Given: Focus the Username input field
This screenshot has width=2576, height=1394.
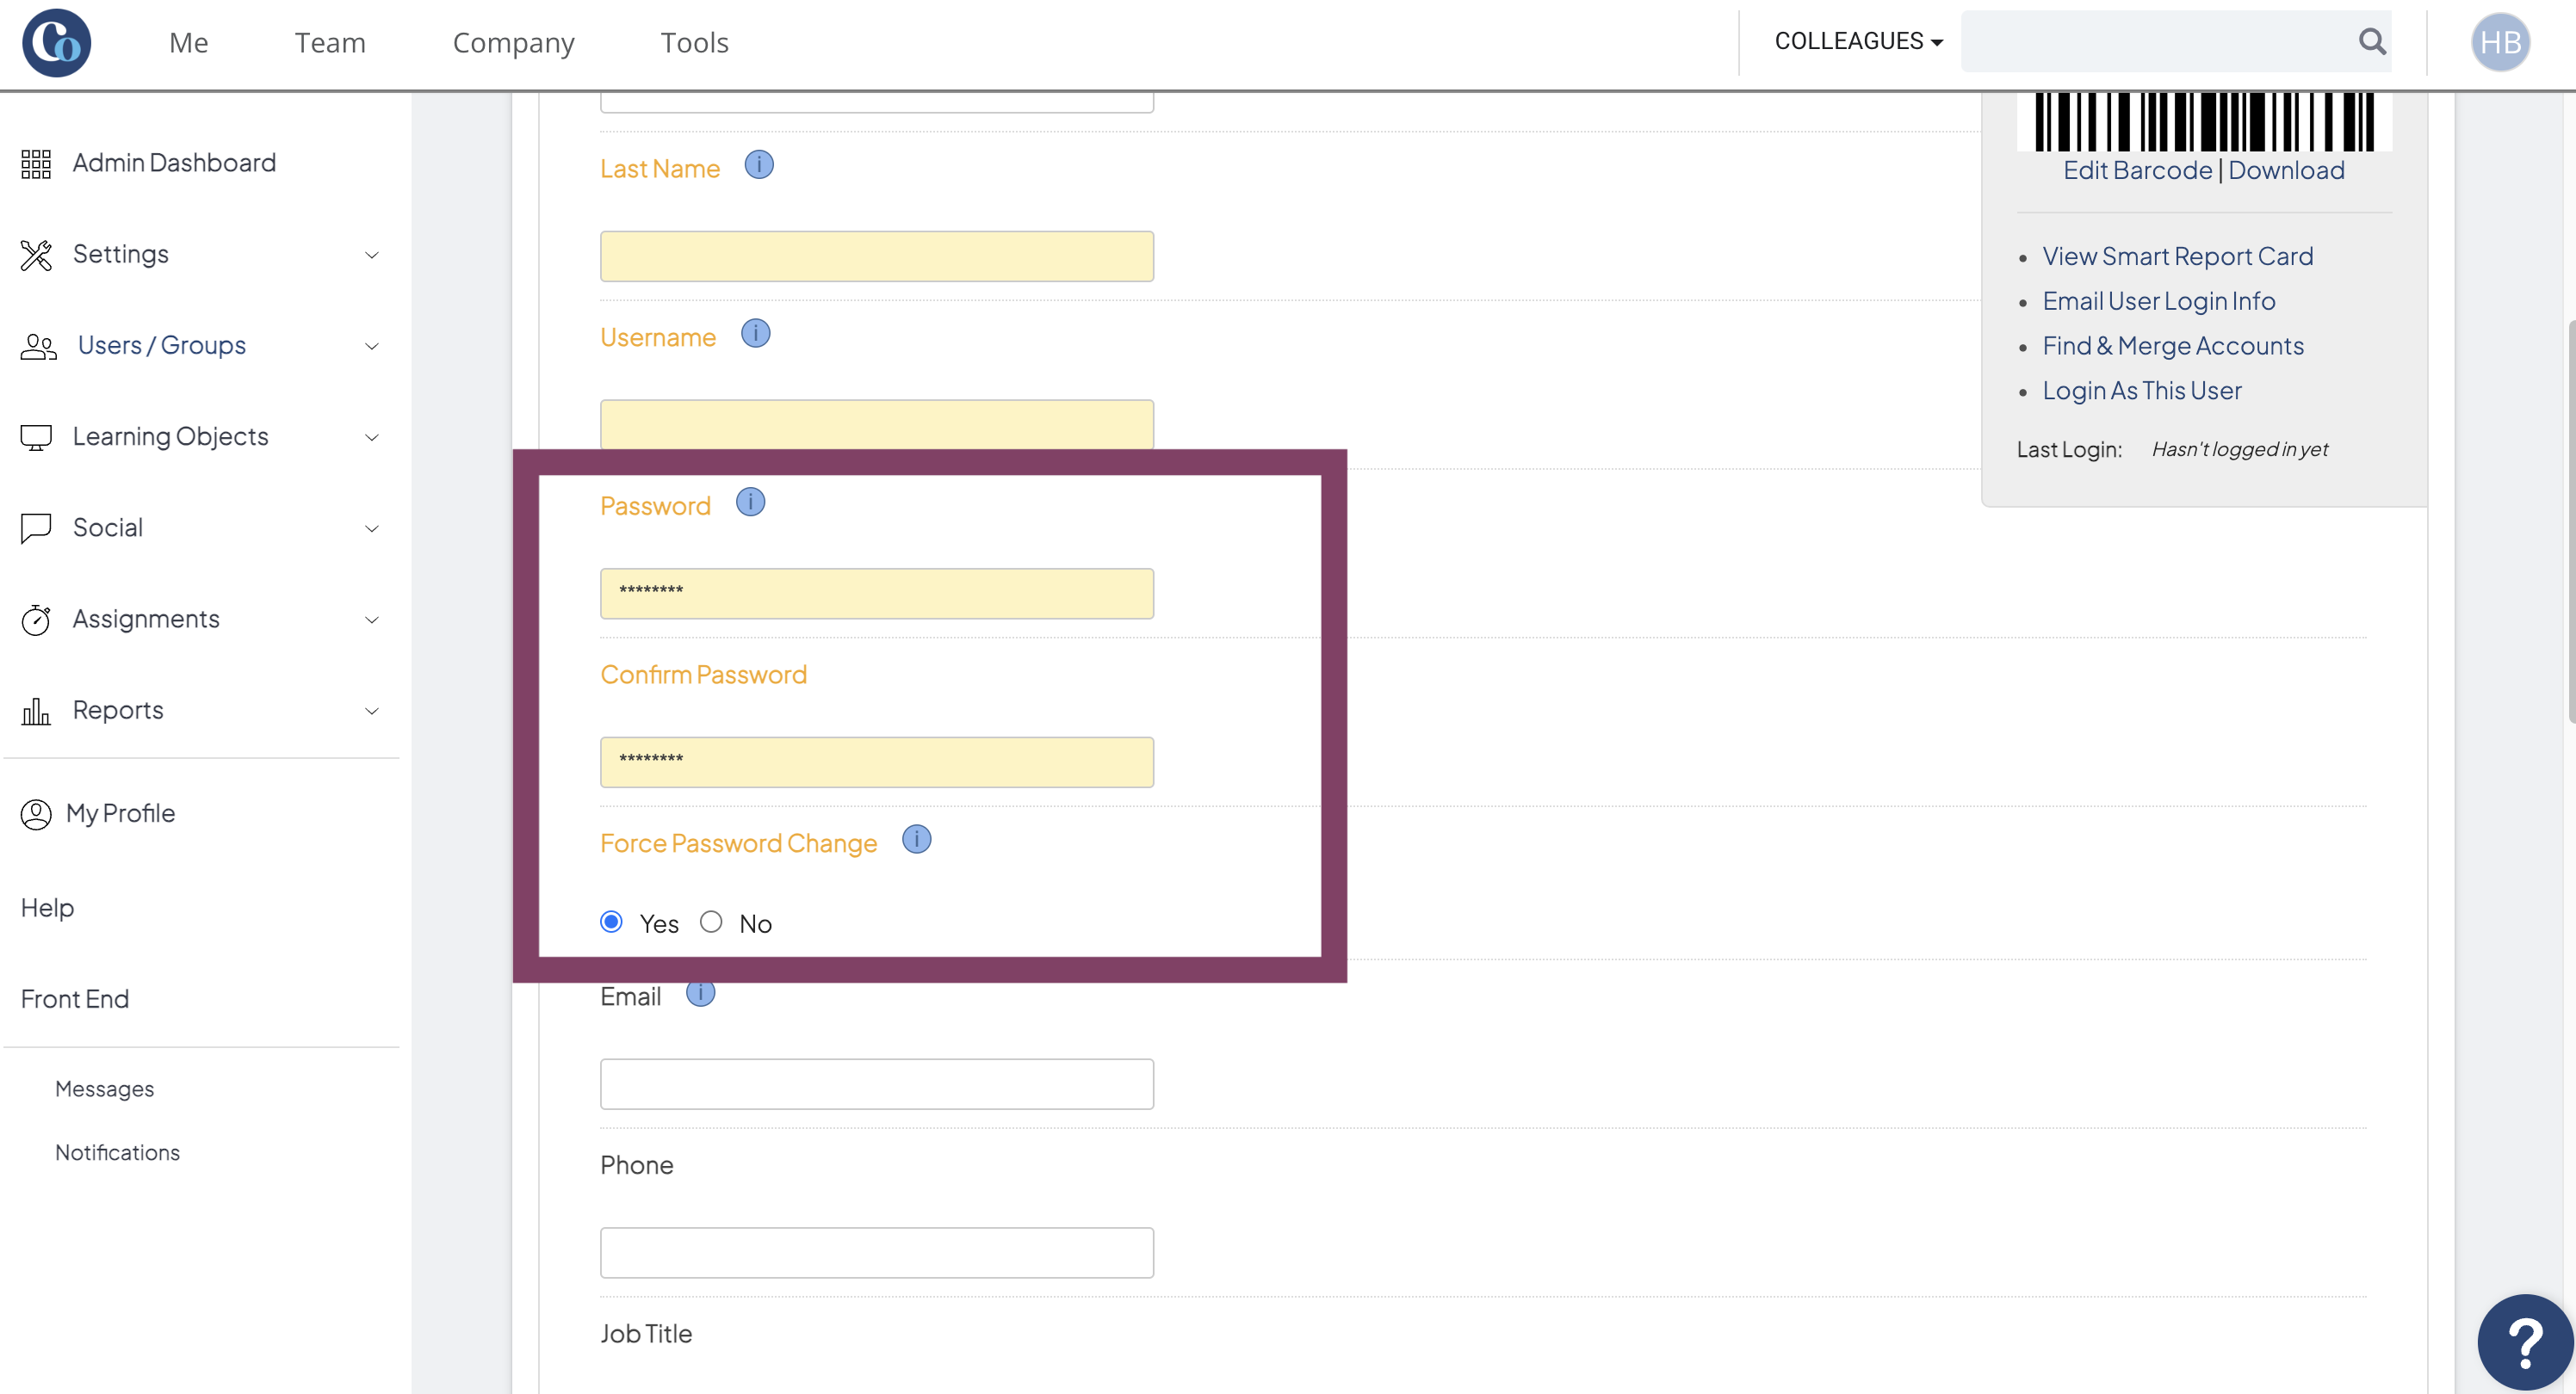Looking at the screenshot, I should pos(877,425).
